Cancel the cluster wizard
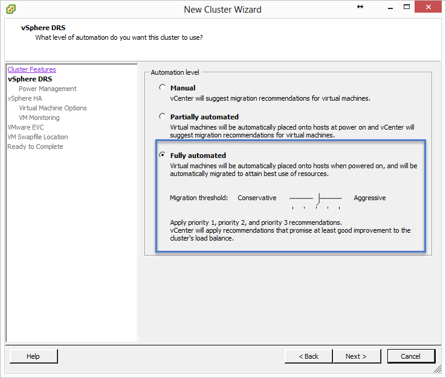 pyautogui.click(x=411, y=356)
